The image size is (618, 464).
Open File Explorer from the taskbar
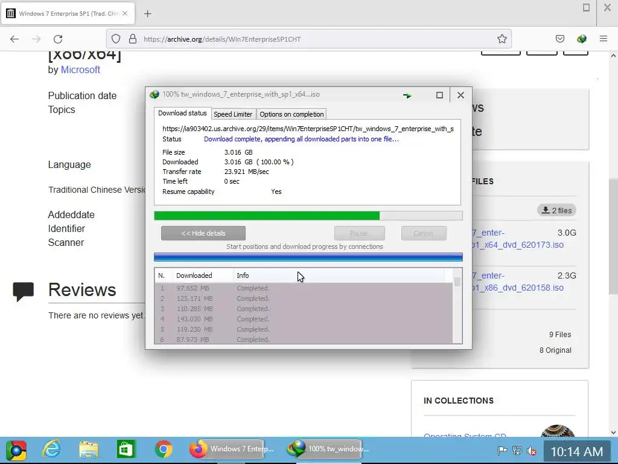pyautogui.click(x=89, y=449)
